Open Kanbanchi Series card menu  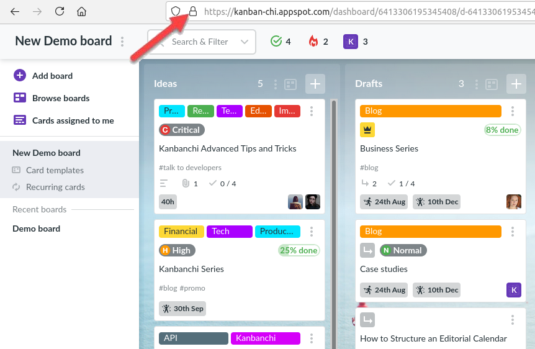pos(312,232)
